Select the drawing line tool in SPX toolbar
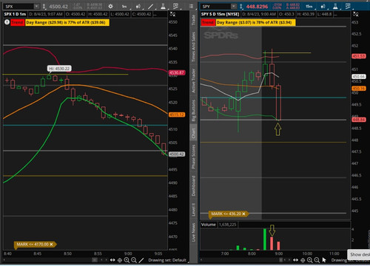 point(150,7)
